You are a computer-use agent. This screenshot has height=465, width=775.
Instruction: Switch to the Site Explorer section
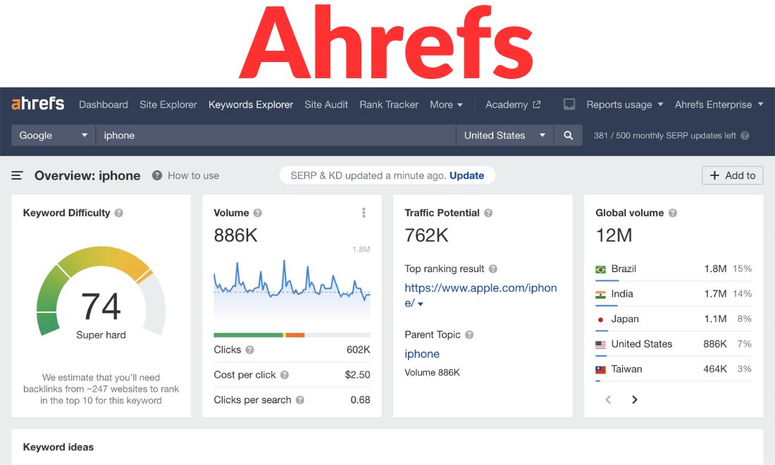click(168, 104)
